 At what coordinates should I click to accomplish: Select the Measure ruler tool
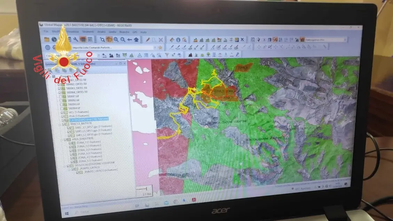(x=172, y=40)
